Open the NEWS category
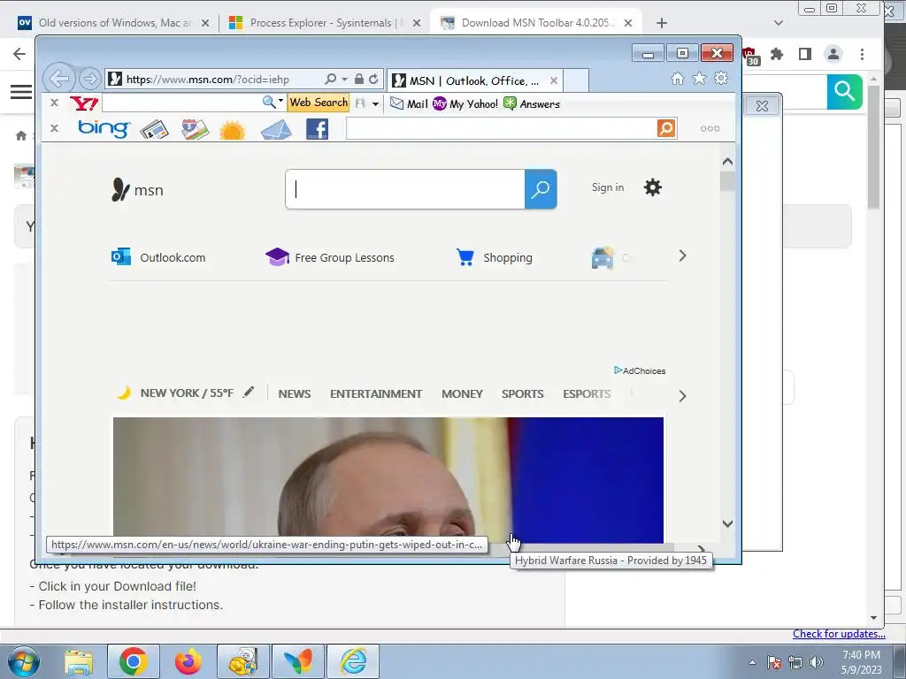 (294, 393)
